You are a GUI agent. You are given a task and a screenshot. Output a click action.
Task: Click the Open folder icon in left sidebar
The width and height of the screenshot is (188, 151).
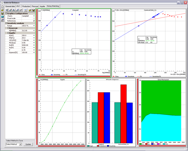[x=2, y=10]
